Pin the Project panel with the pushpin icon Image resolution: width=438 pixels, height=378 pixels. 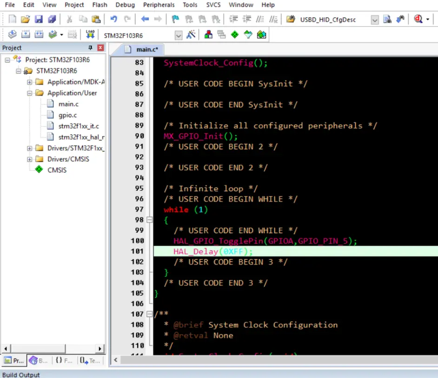(x=90, y=48)
